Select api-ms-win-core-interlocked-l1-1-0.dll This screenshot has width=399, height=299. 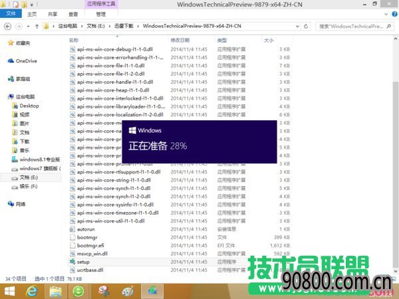(120, 98)
